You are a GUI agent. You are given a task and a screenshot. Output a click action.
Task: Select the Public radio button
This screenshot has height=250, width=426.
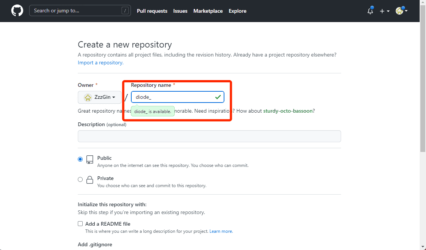80,159
